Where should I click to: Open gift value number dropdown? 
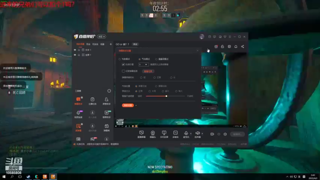pyautogui.click(x=144, y=64)
